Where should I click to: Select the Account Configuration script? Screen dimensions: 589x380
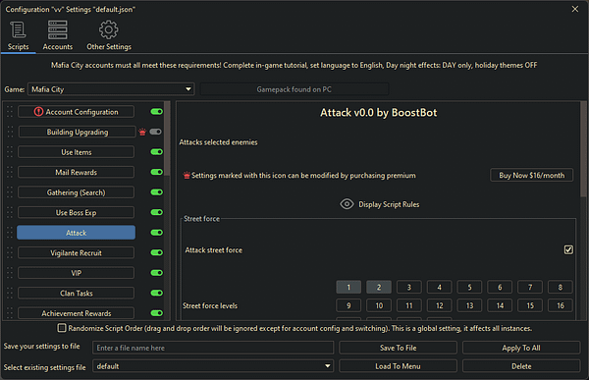click(x=77, y=112)
